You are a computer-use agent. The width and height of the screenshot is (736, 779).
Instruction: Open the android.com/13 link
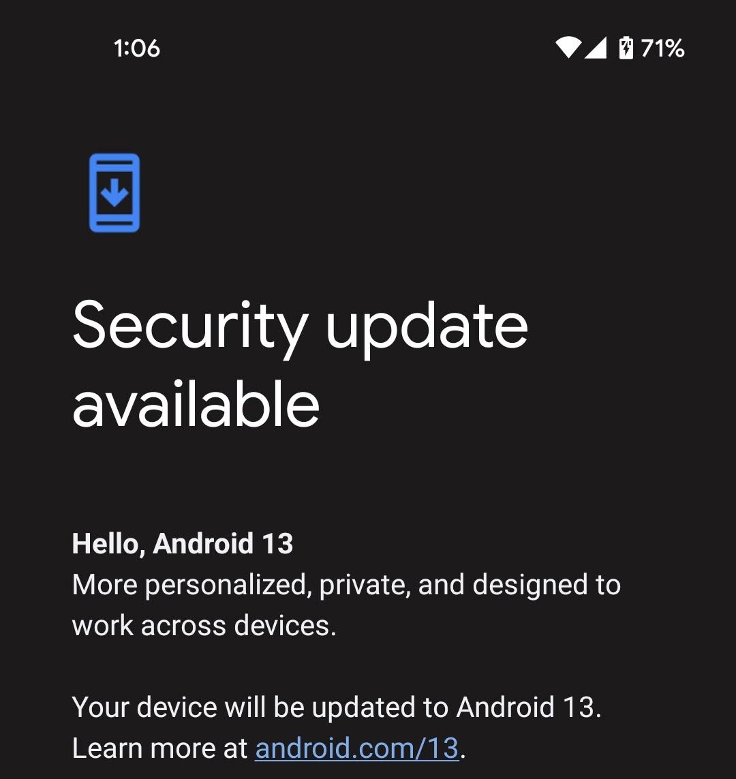pyautogui.click(x=356, y=748)
